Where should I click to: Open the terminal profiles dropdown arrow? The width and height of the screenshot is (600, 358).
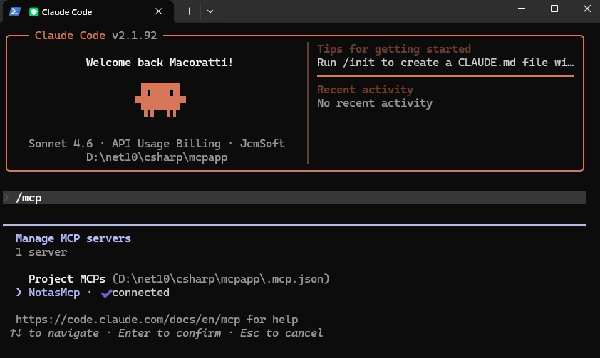[x=210, y=11]
